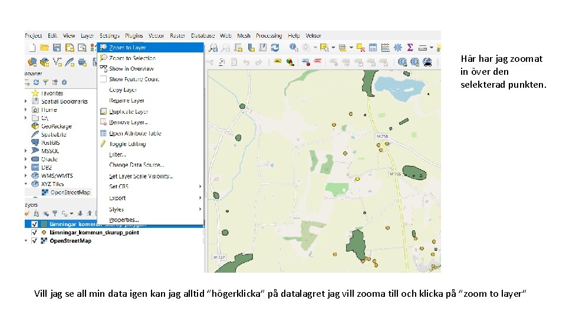Viewport: 566px width, 318px height.
Task: Uncheck the OpenStreetMap layer checkbox
Action: pos(34,241)
